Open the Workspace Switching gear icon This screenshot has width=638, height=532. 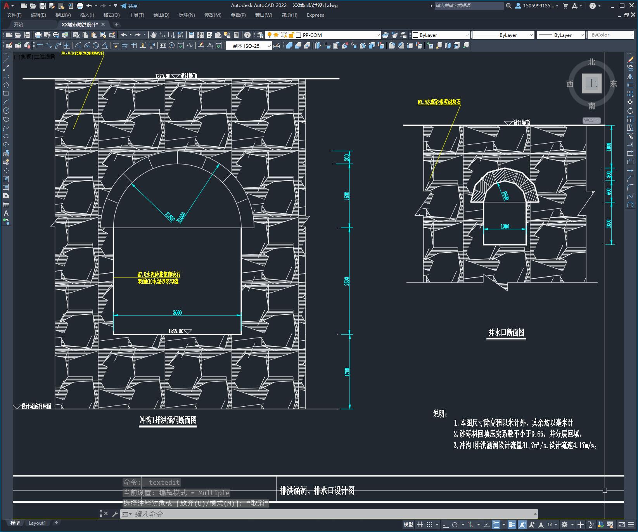tap(565, 525)
